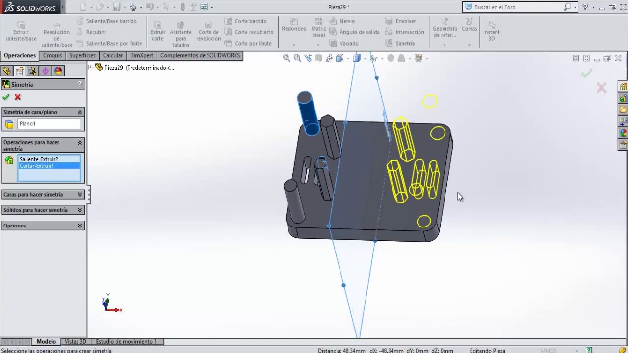This screenshot has width=628, height=353.
Task: Open the Appearances color ball on the right pane
Action: tap(623, 133)
